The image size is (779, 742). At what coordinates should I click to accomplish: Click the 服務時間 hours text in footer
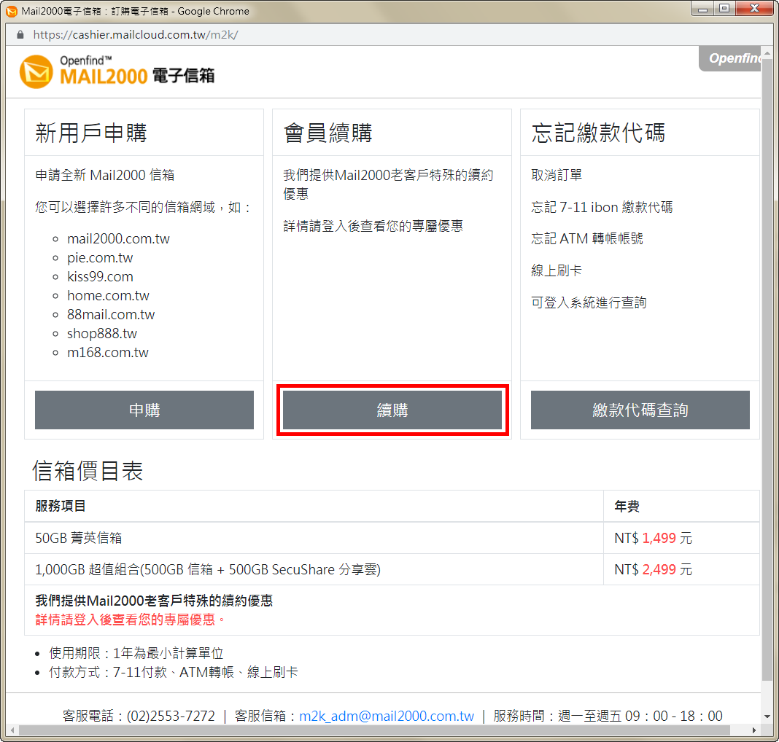(x=608, y=716)
